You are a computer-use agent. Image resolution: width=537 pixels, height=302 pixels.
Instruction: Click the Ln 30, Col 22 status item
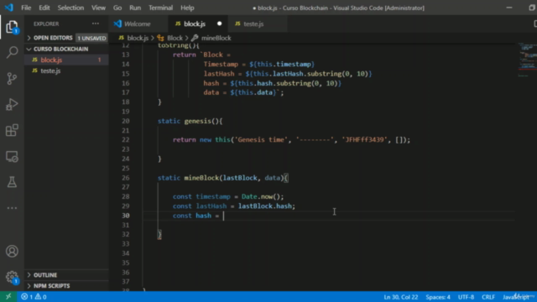coord(401,297)
